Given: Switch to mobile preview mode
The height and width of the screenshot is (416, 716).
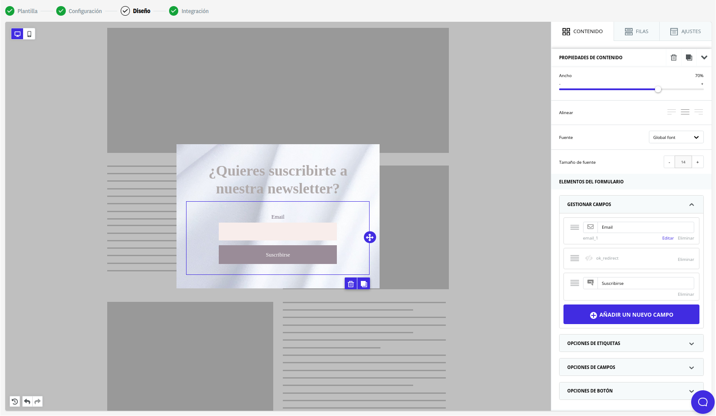Looking at the screenshot, I should tap(29, 34).
